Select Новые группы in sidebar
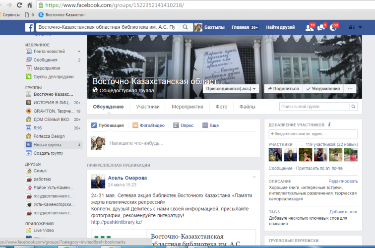 pos(53,145)
